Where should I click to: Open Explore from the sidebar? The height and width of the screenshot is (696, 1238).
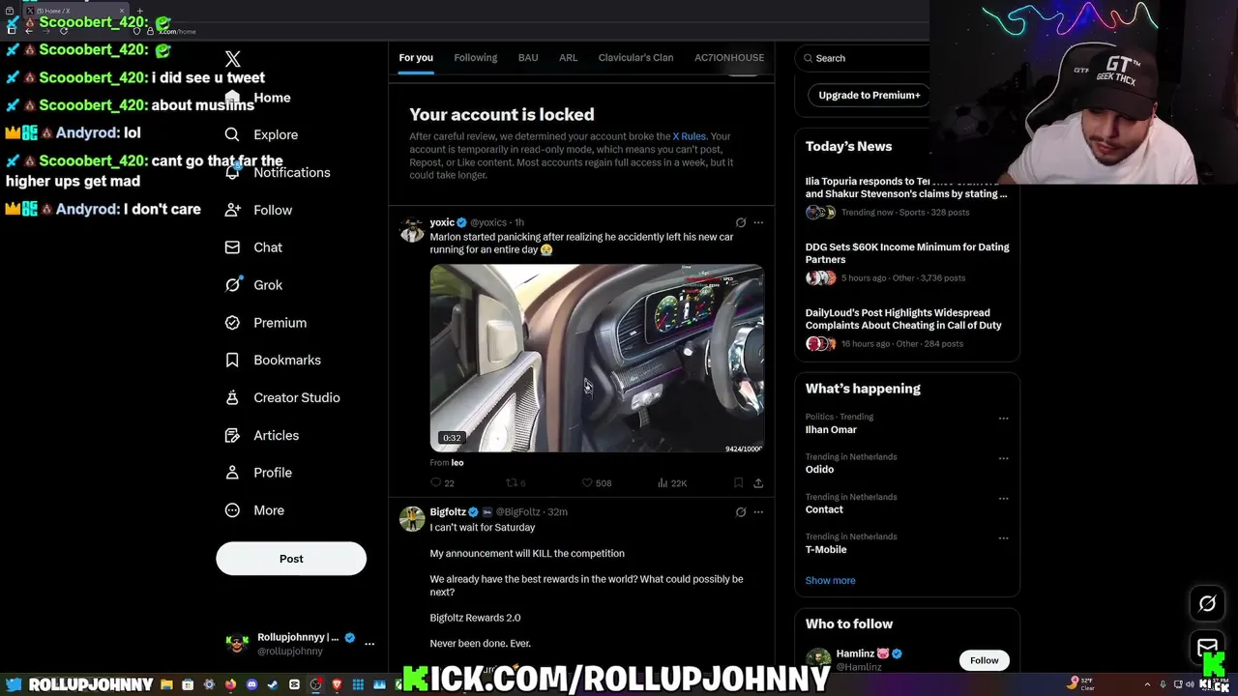pos(261,134)
